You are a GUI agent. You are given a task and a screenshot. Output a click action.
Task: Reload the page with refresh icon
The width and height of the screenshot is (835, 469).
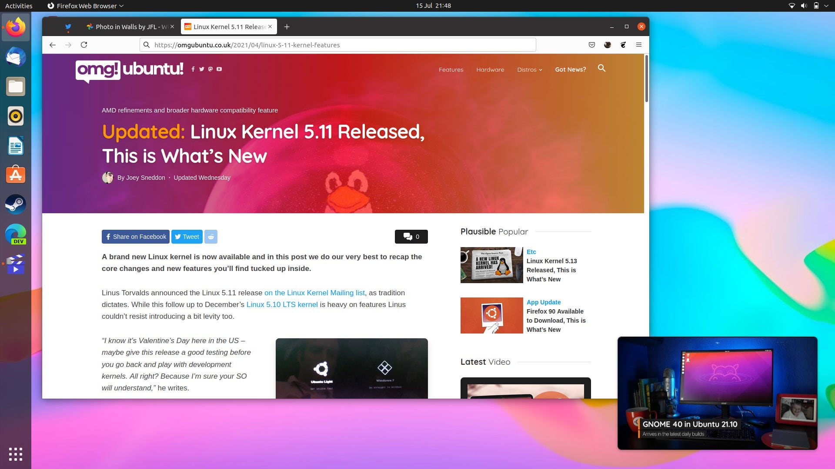click(84, 45)
